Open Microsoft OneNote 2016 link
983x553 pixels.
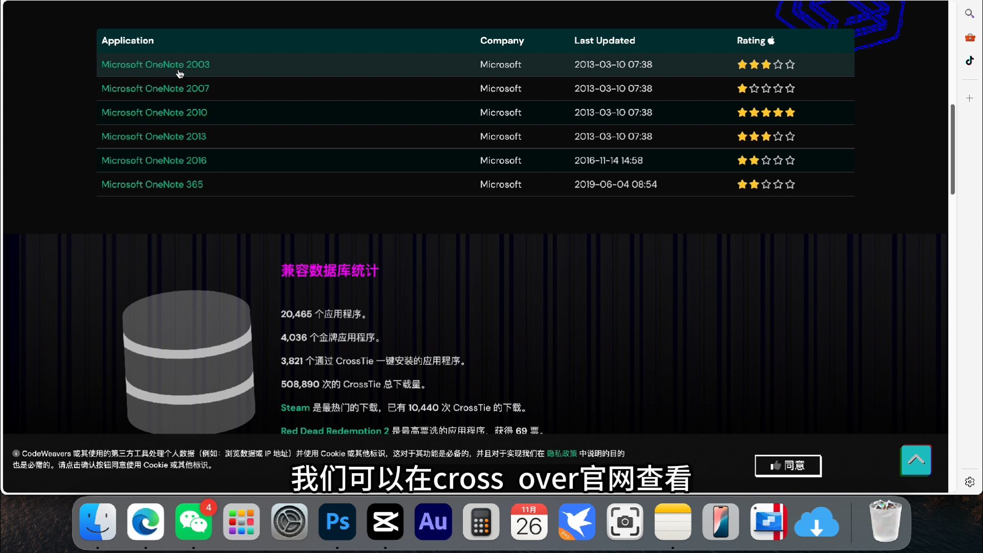point(154,161)
